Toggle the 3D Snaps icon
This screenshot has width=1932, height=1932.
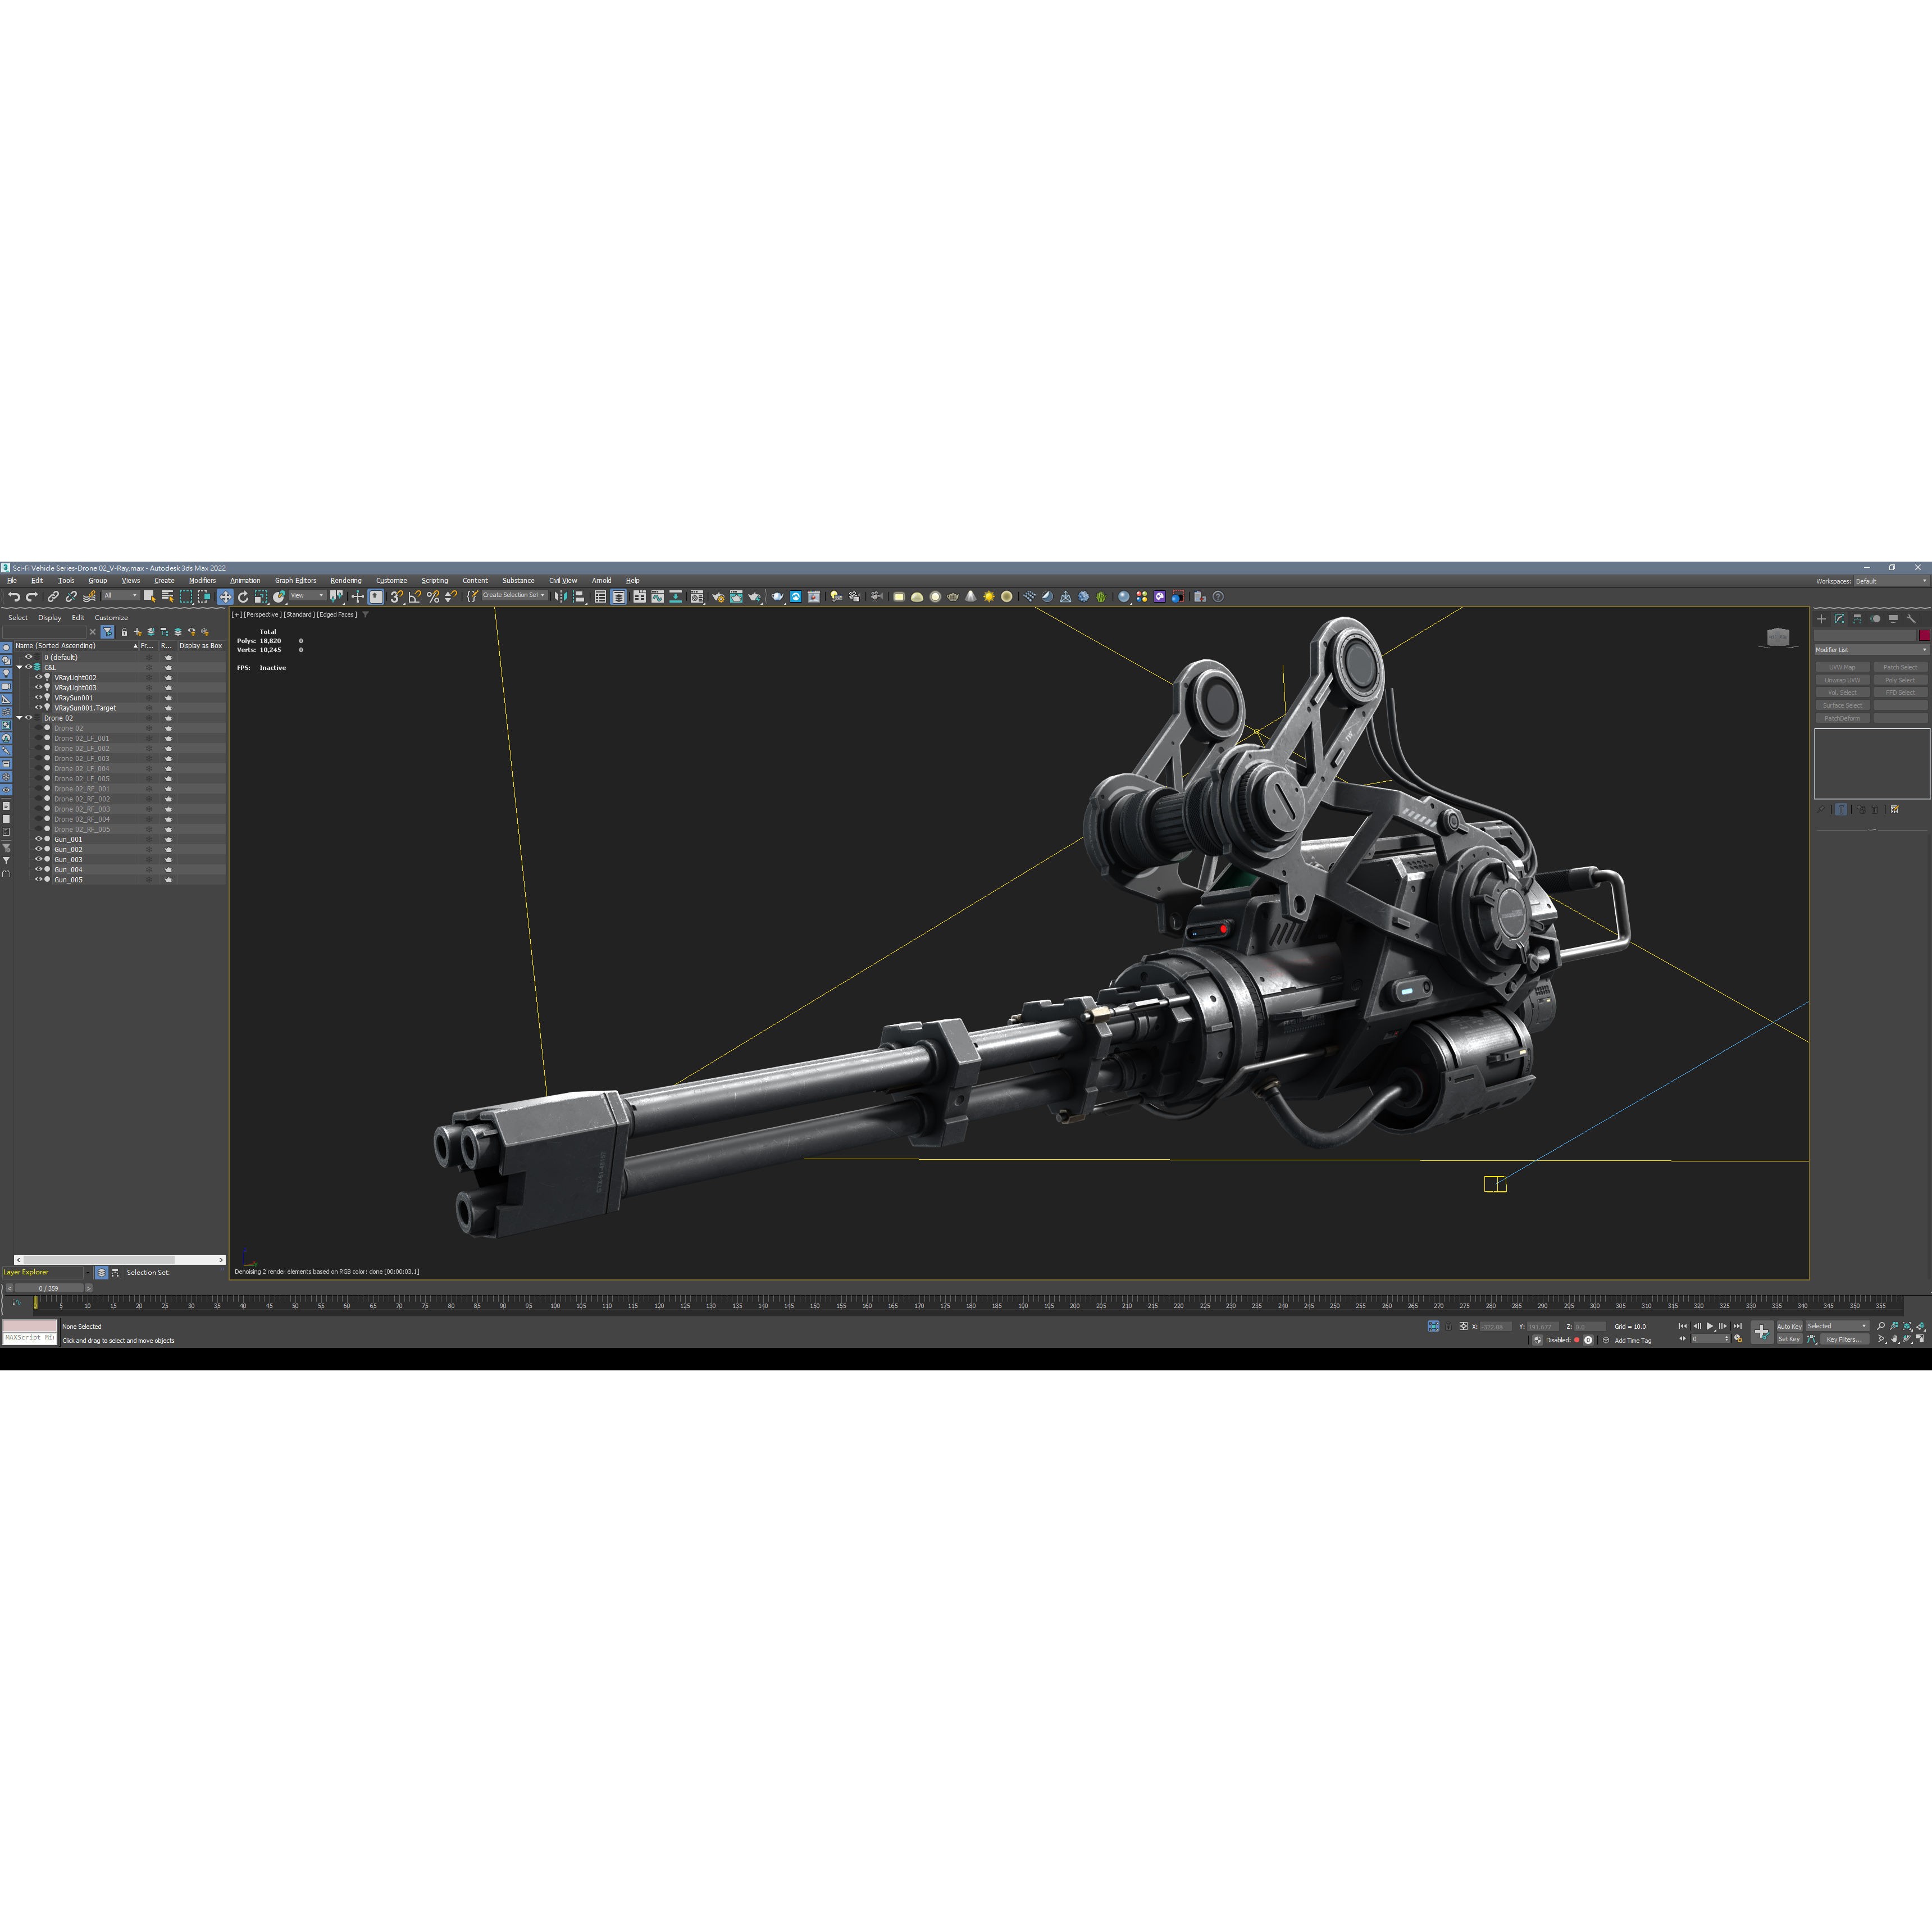point(396,597)
